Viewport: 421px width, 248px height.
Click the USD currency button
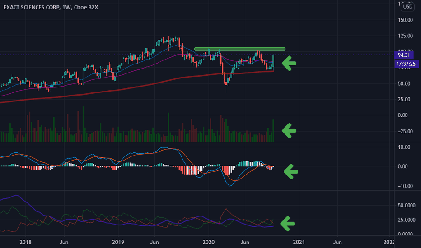[407, 6]
